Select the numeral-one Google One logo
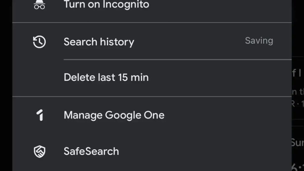 tap(39, 115)
